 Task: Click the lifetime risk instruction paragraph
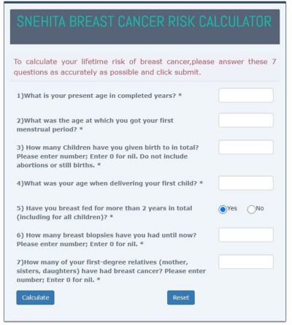click(x=145, y=67)
